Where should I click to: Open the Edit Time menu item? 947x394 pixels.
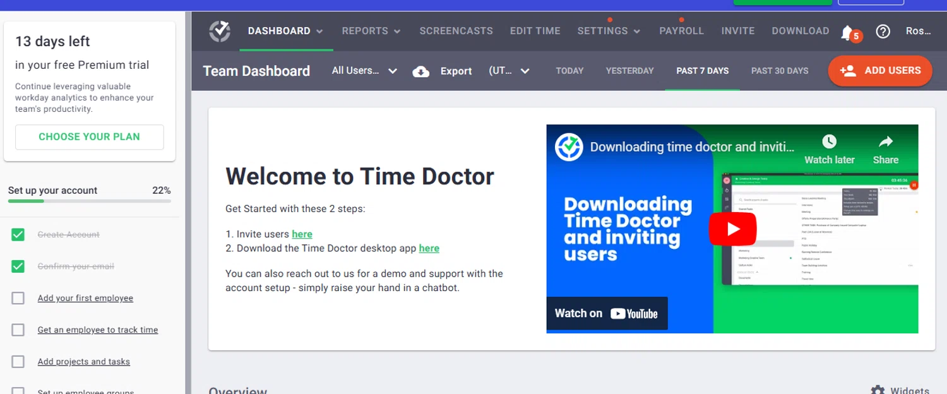pyautogui.click(x=535, y=31)
